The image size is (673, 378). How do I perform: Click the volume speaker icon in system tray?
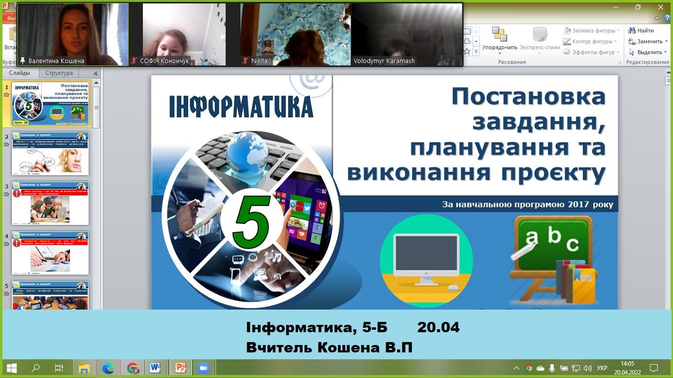pos(587,368)
